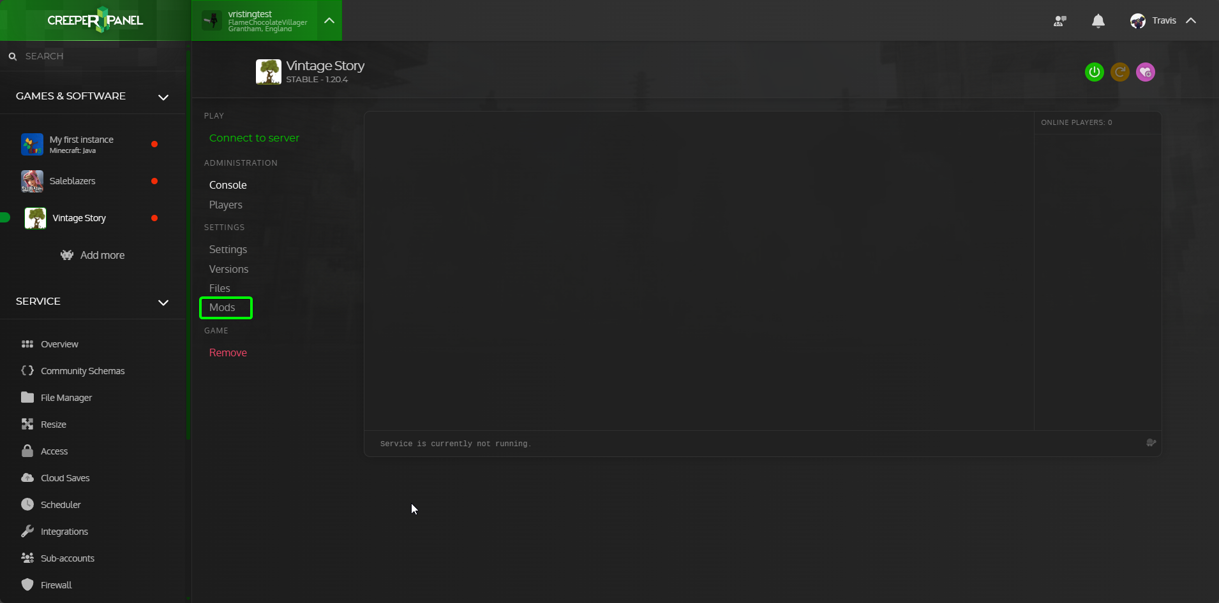Click the Firewall shield icon
The height and width of the screenshot is (603, 1219).
27,585
